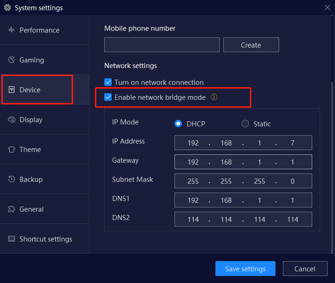
Task: Open the bridge mode info icon
Action: tap(214, 97)
